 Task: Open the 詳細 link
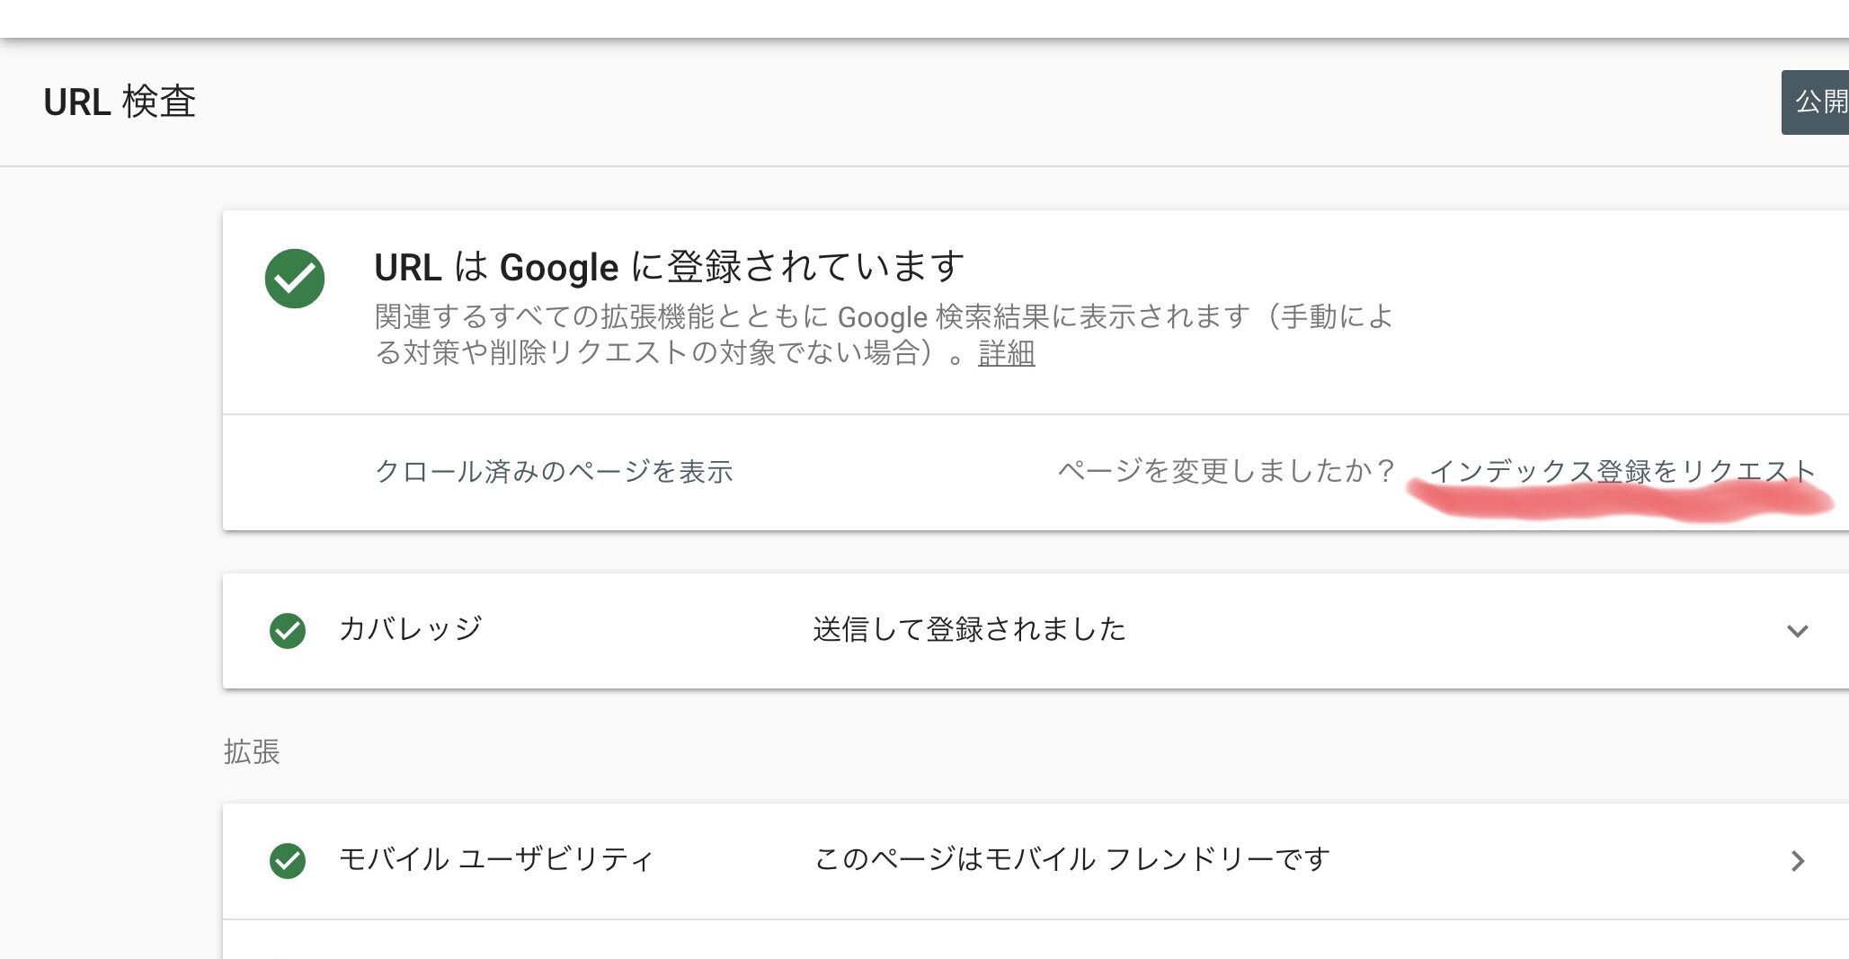pyautogui.click(x=1006, y=353)
